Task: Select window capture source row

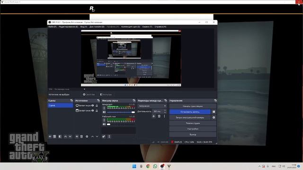Action: click(87, 110)
